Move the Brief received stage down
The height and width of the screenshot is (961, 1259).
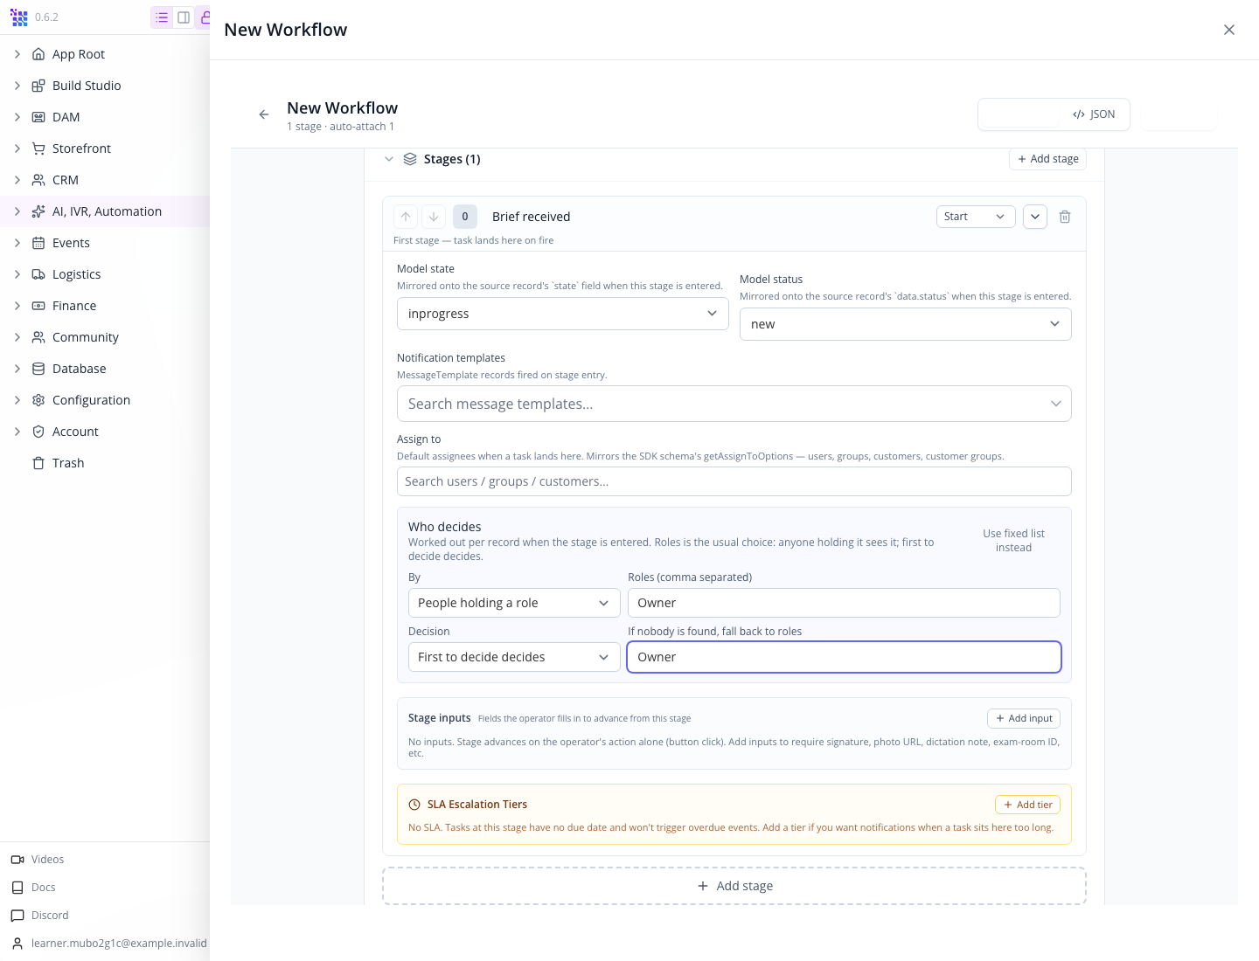[x=434, y=217]
